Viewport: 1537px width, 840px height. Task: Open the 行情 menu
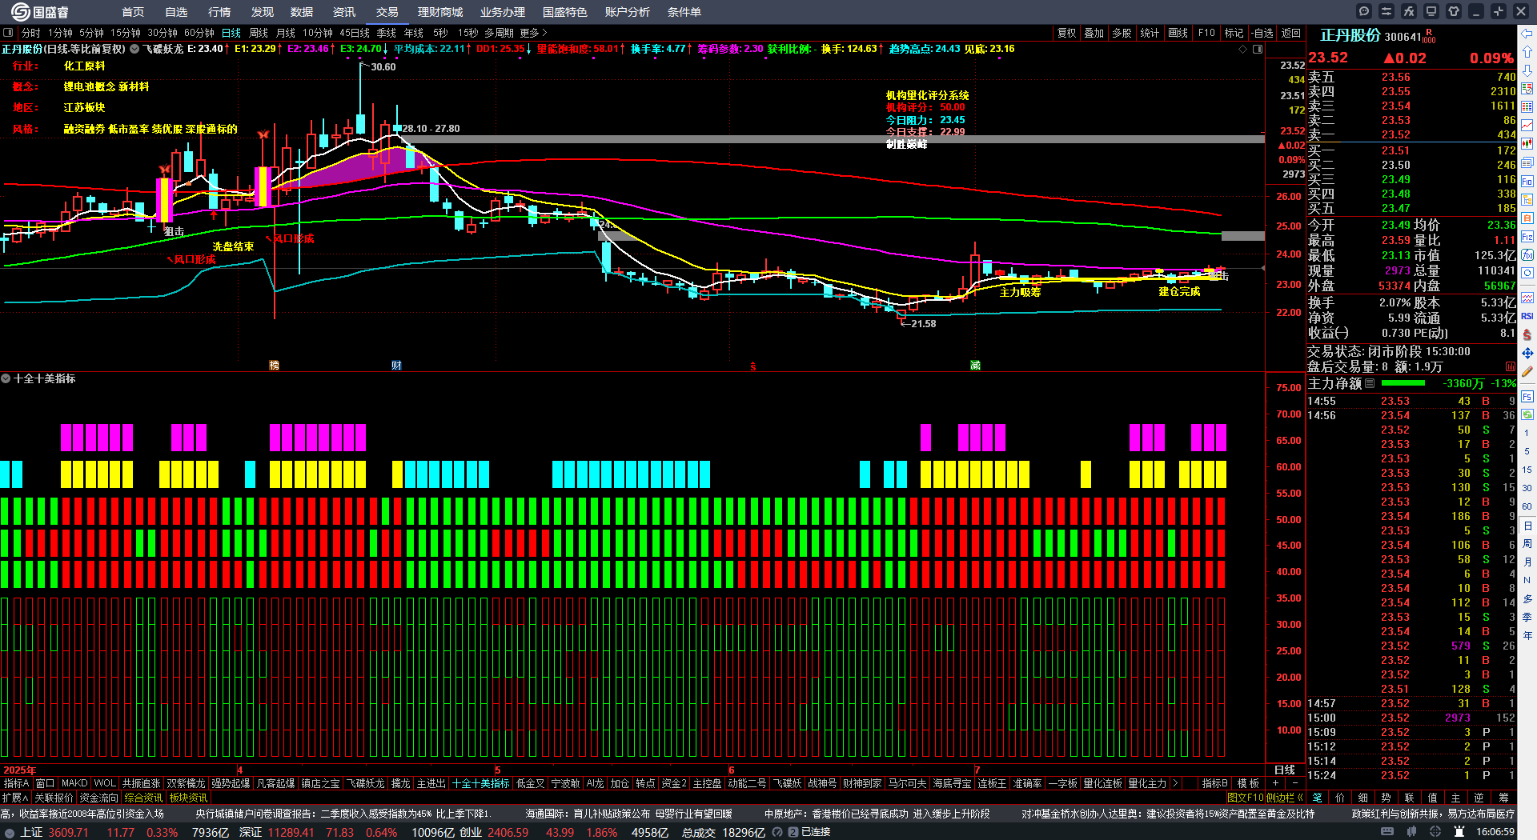coord(219,12)
